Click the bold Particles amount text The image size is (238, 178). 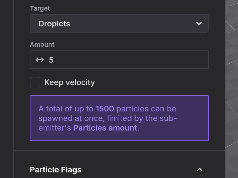coord(105,128)
